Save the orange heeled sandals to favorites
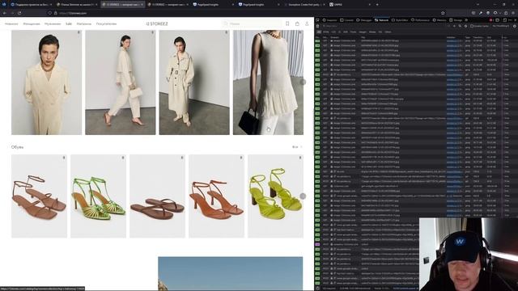Screen dimensions: 518x291 click(x=241, y=158)
